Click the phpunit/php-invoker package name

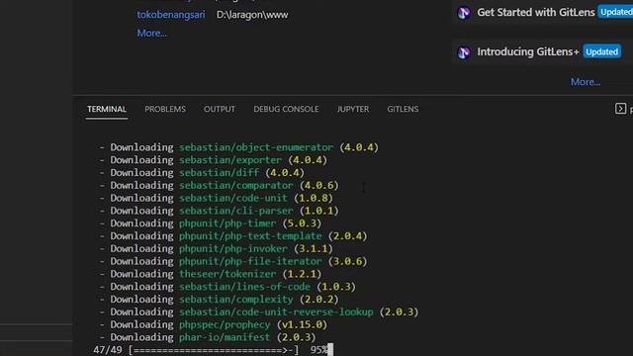click(x=233, y=248)
